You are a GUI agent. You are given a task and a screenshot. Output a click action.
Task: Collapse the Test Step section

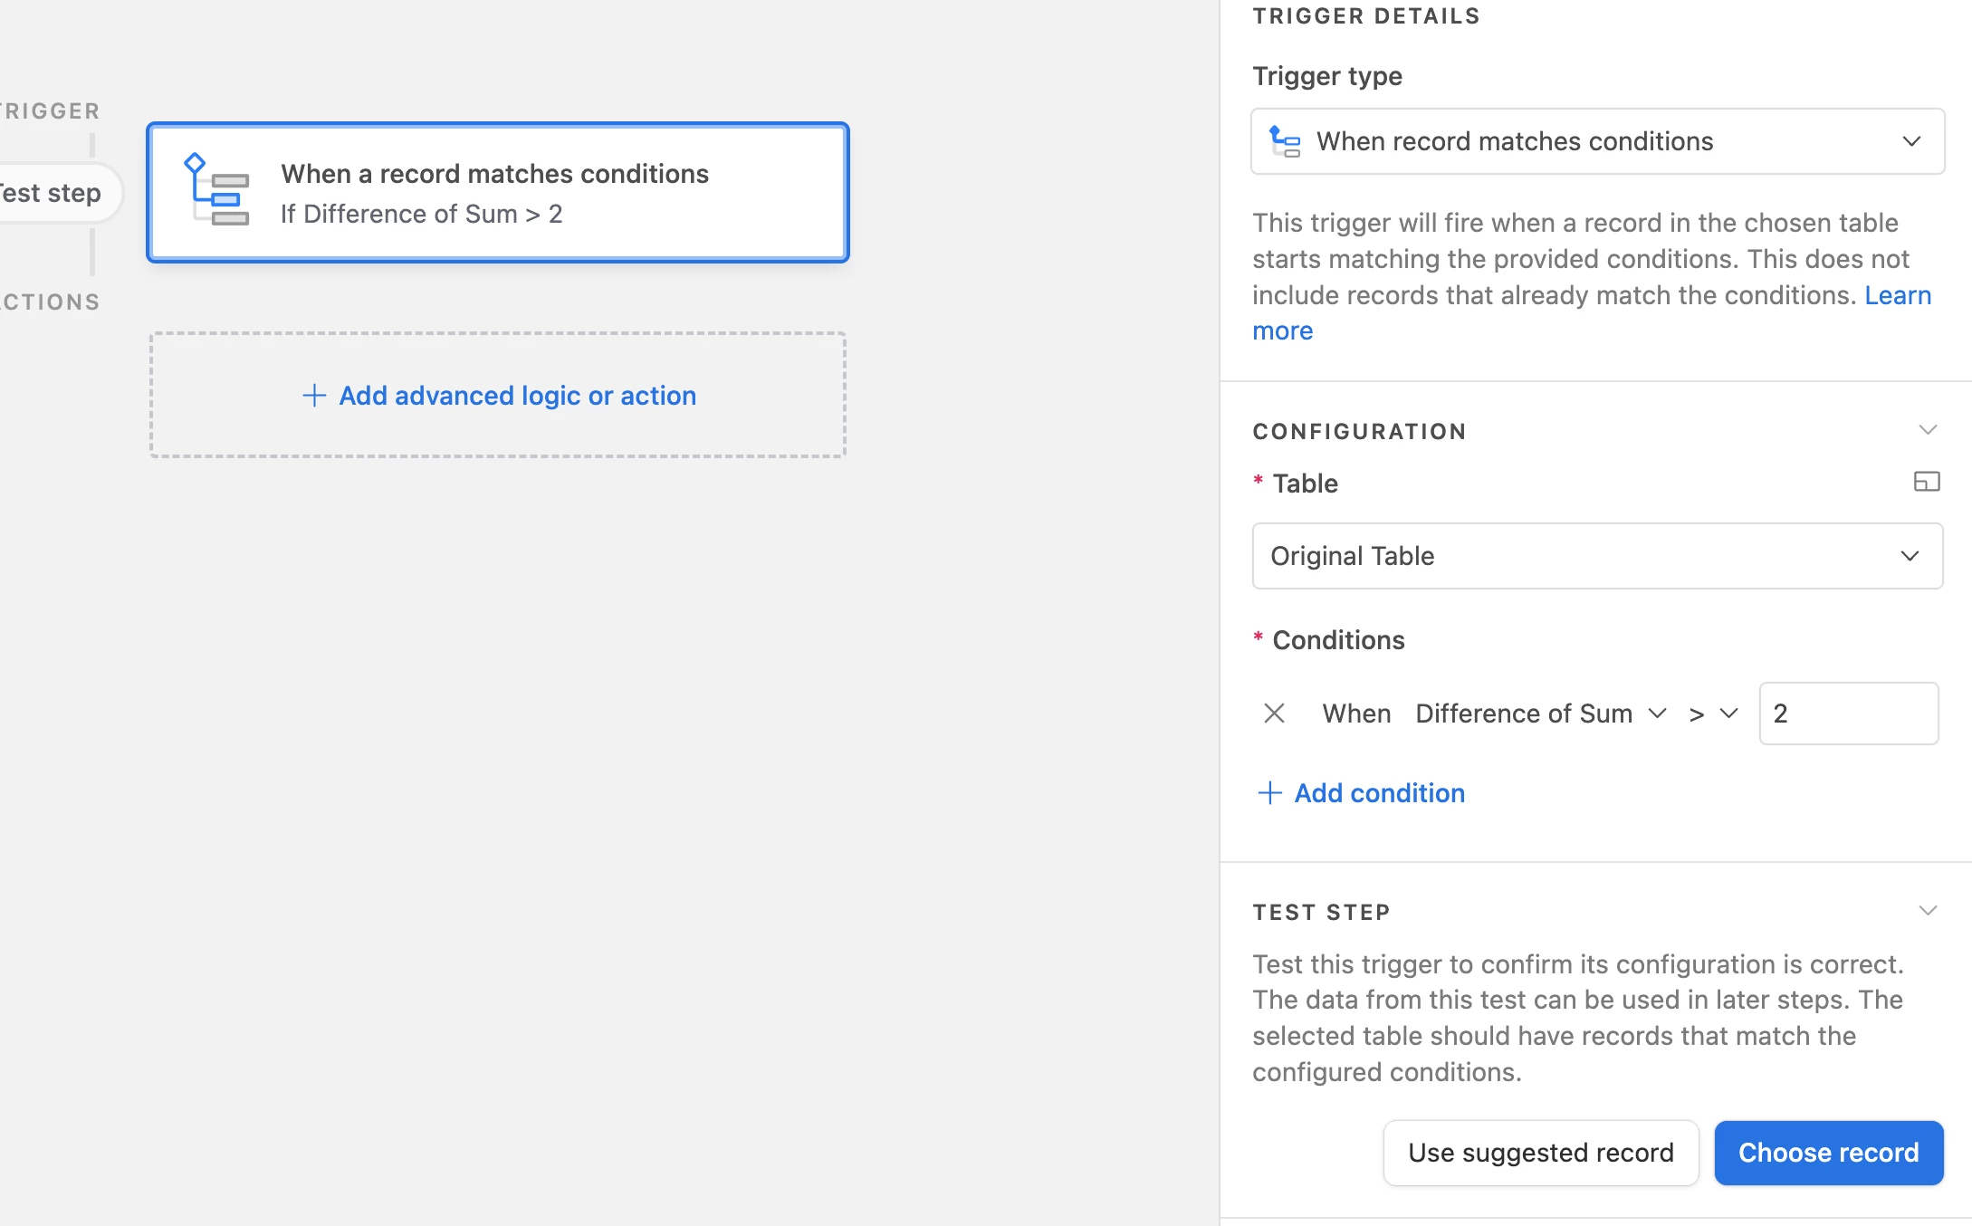[x=1928, y=911]
